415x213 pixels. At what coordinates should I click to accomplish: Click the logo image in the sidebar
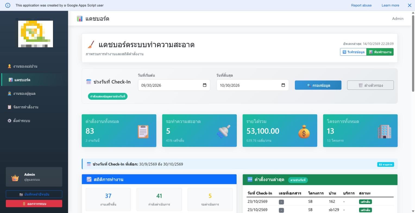coord(36,34)
